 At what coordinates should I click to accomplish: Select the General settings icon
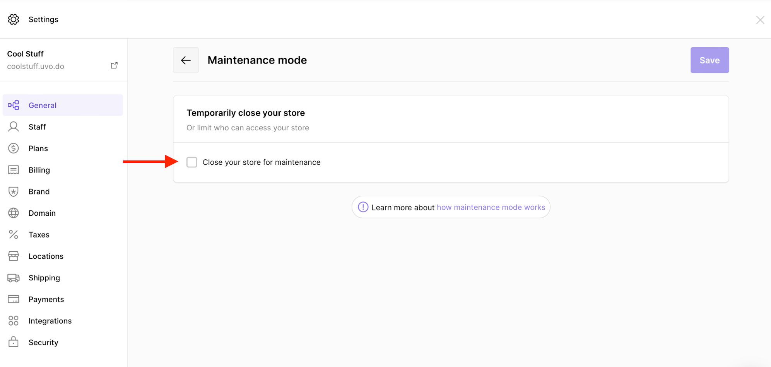14,105
